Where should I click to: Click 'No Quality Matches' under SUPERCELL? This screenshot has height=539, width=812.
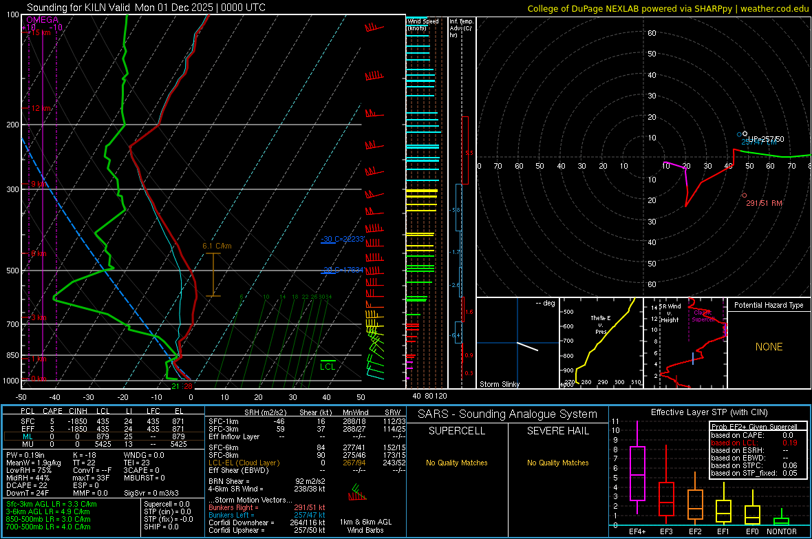457,463
